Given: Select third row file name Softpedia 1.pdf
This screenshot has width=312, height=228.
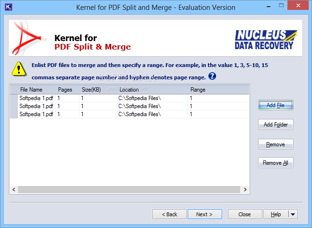Looking at the screenshot, I should [36, 114].
